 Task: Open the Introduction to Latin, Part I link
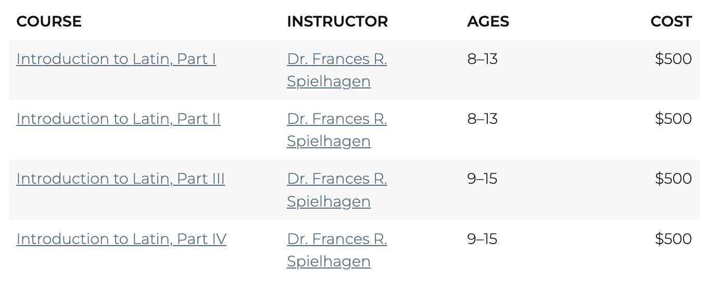click(116, 59)
